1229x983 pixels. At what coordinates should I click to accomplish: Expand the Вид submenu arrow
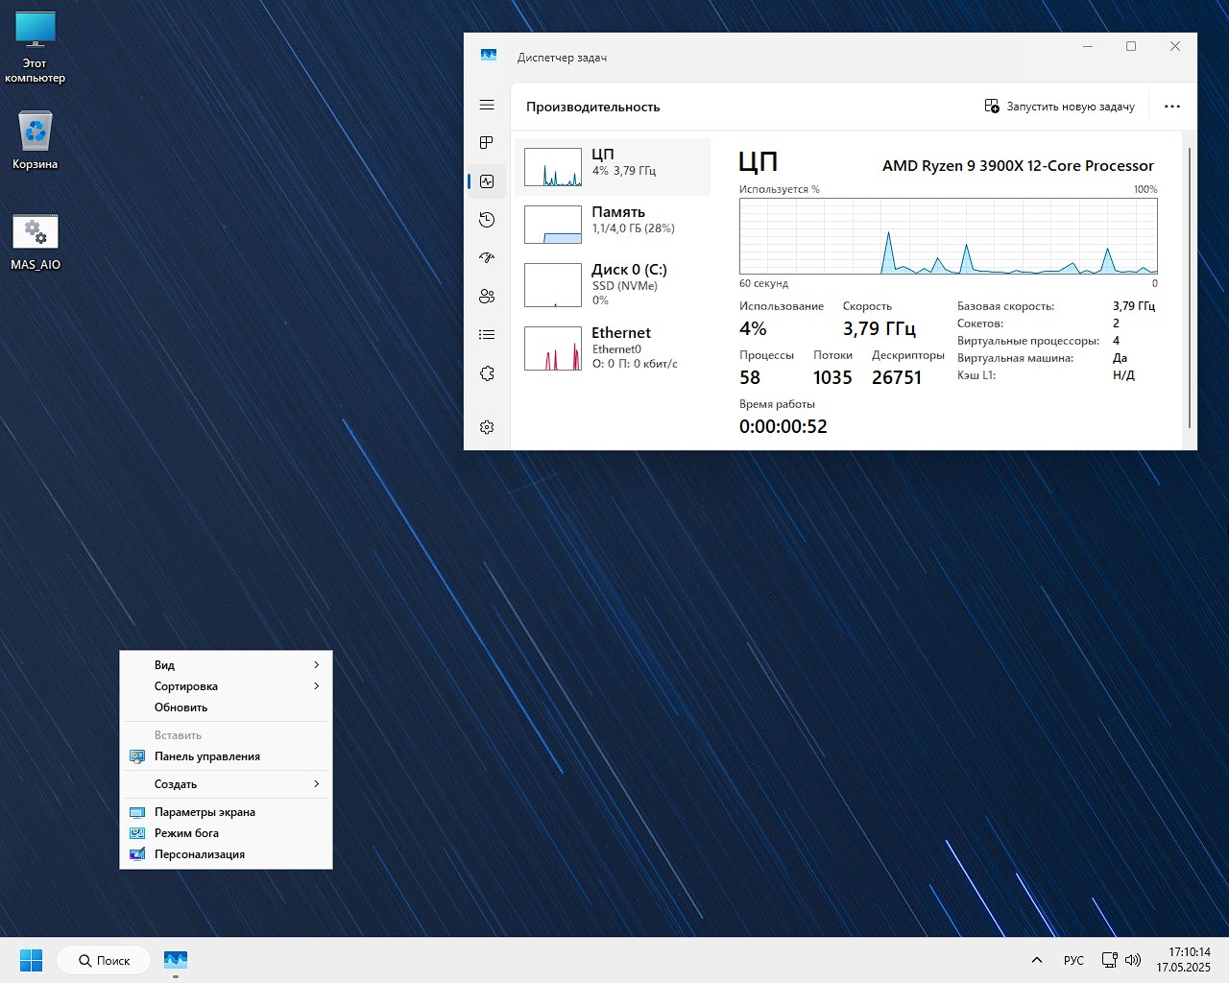click(316, 665)
